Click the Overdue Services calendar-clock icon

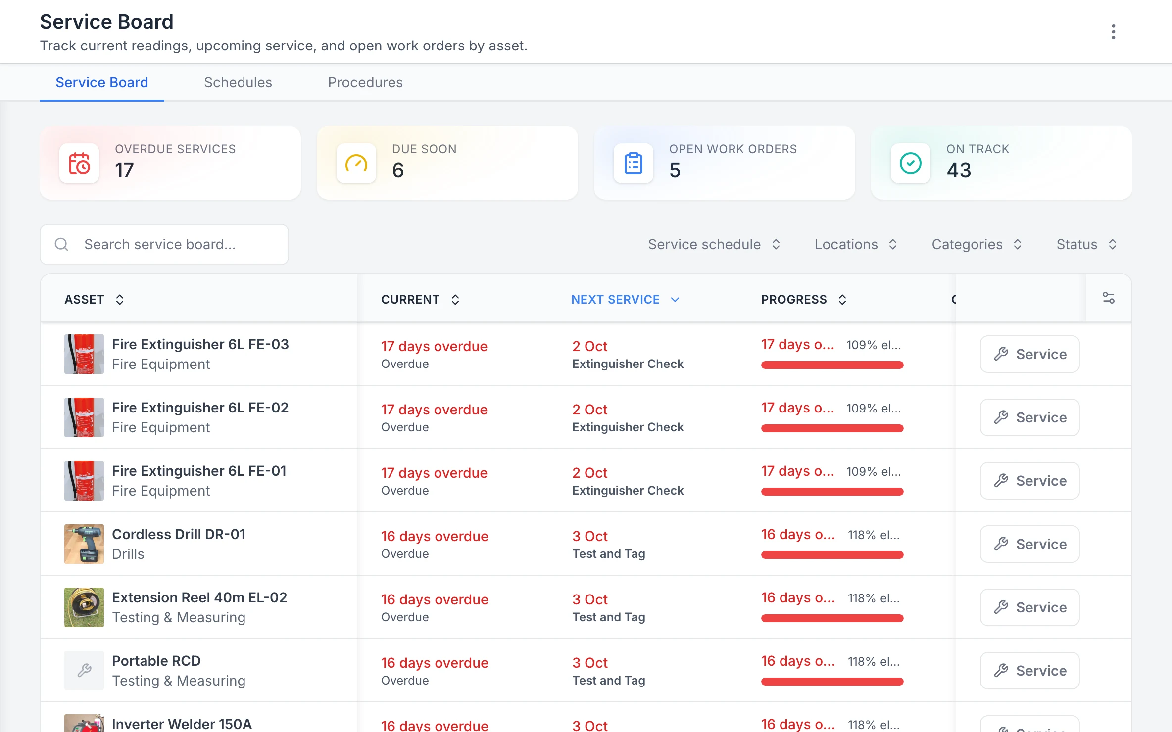[x=79, y=163]
